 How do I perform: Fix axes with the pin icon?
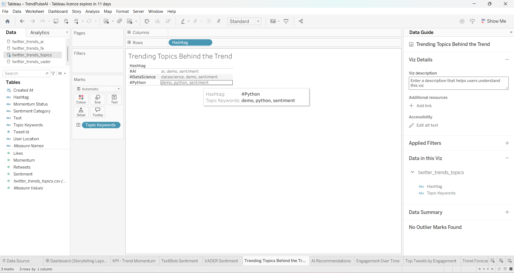tap(219, 21)
